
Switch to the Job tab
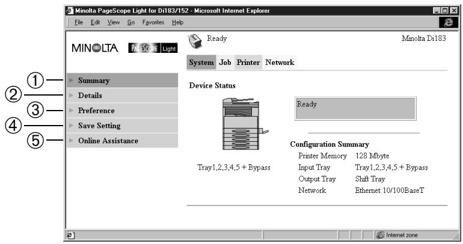click(x=225, y=63)
